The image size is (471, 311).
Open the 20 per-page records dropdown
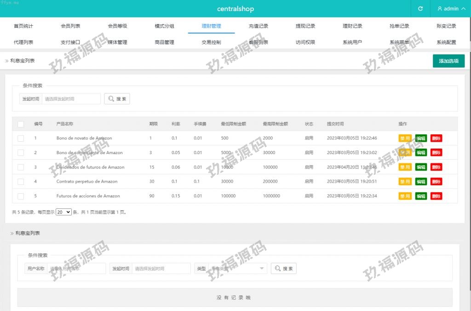point(63,212)
